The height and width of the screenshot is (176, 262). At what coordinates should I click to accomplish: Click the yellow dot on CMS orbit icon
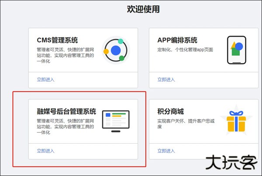click(106, 51)
